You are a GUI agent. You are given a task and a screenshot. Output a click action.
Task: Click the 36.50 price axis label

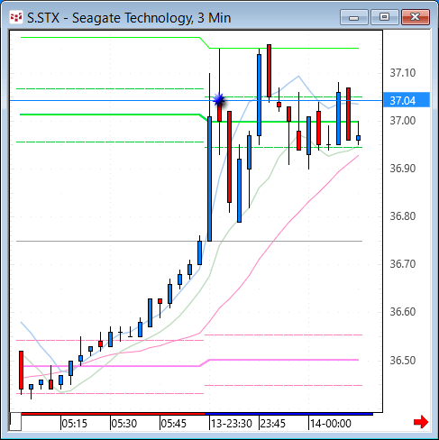[403, 360]
